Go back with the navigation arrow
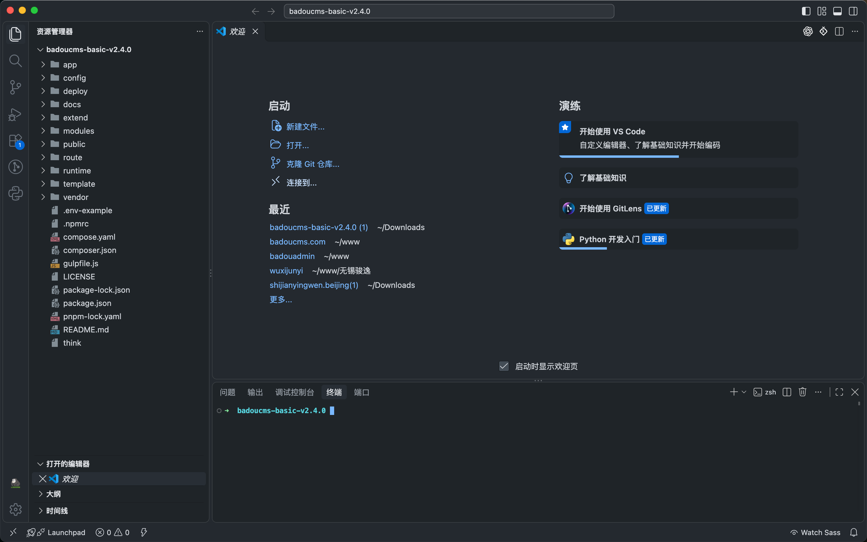Image resolution: width=867 pixels, height=542 pixels. tap(256, 11)
